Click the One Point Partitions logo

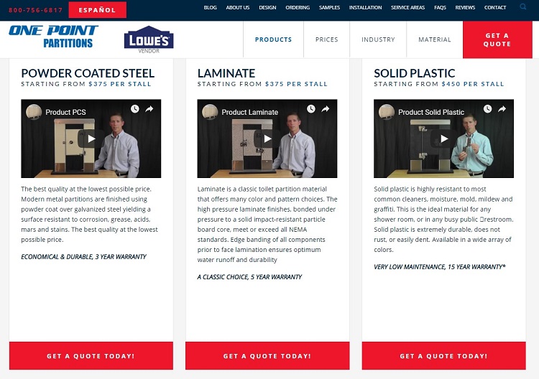tap(54, 36)
